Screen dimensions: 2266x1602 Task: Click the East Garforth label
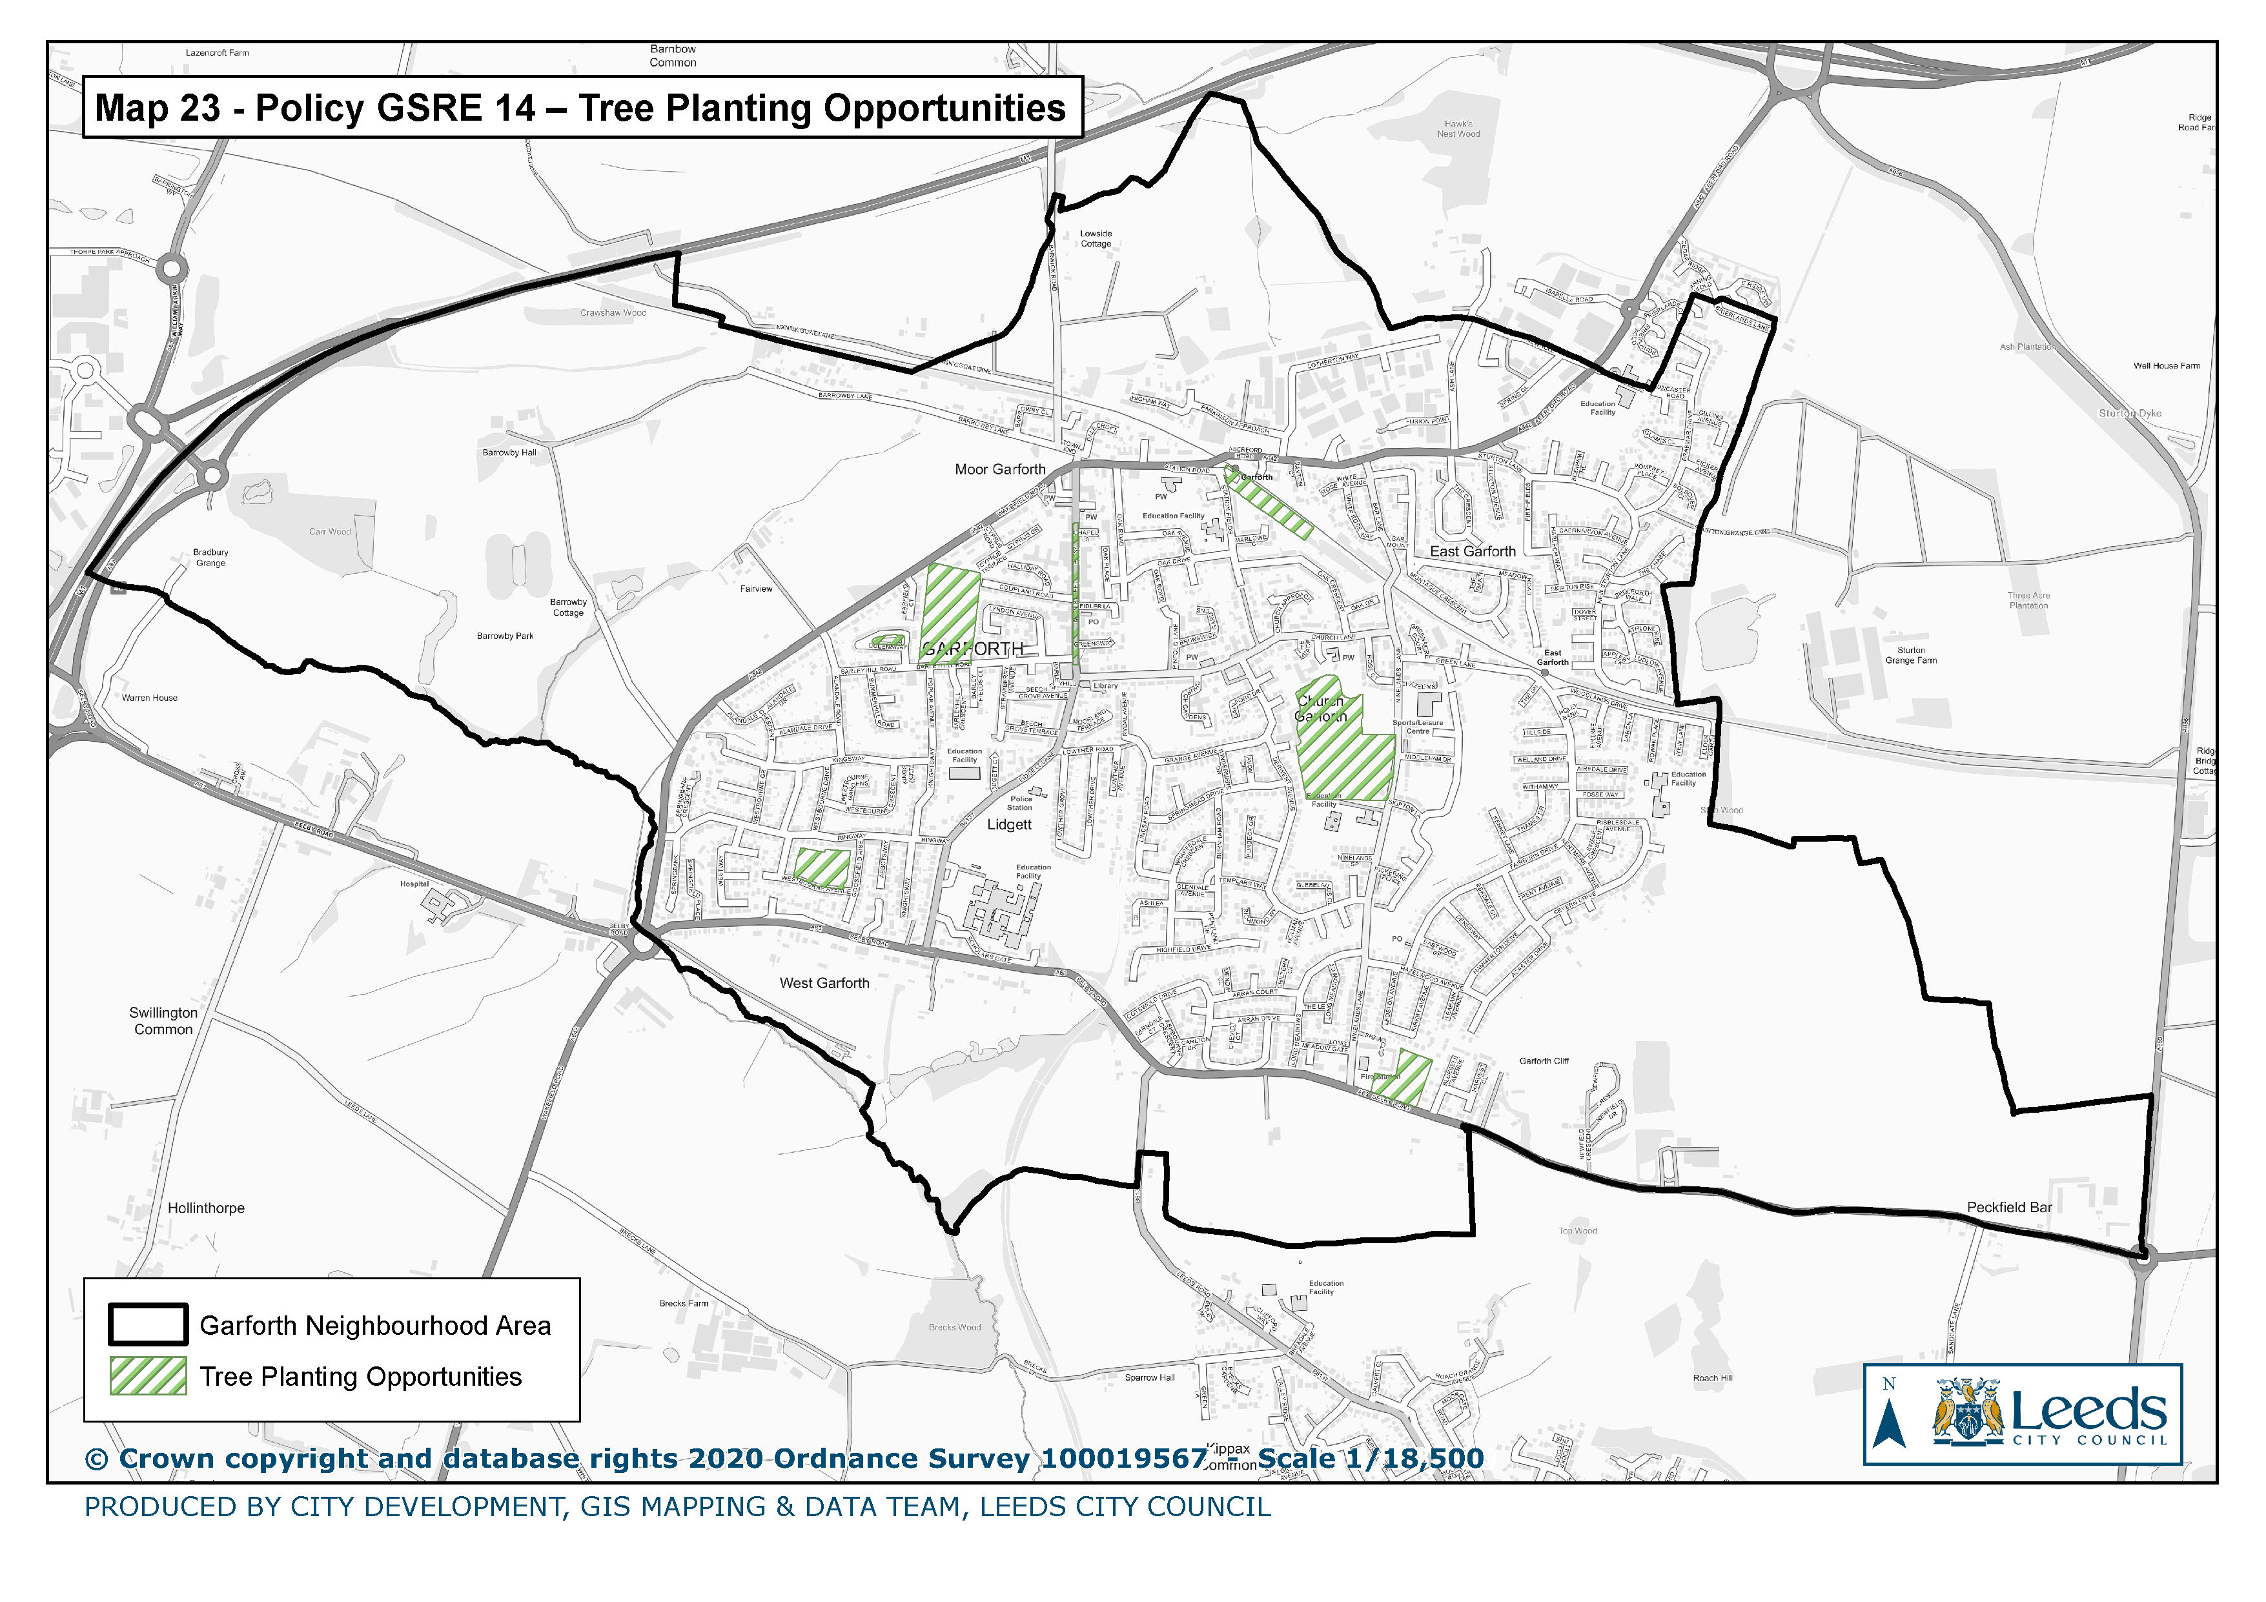point(1473,551)
